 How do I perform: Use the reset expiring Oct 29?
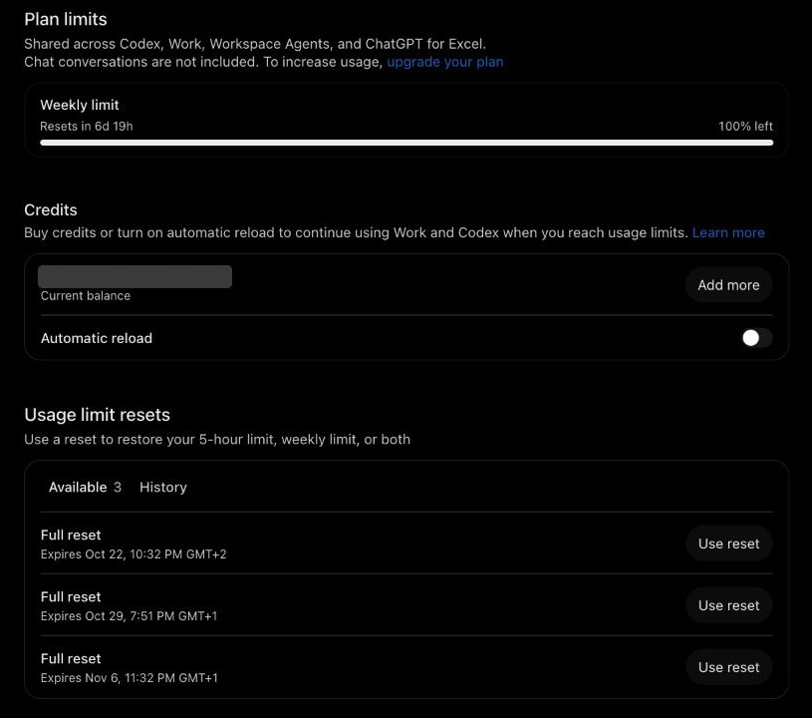(x=728, y=605)
